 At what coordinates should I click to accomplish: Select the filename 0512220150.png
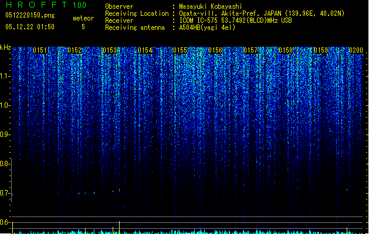point(30,15)
